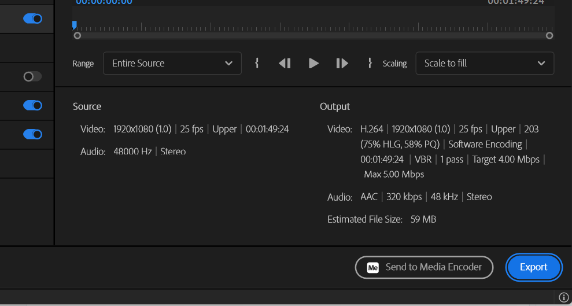The width and height of the screenshot is (572, 306).
Task: Open the Scaling dropdown showing Scale to fill
Action: pyautogui.click(x=485, y=63)
